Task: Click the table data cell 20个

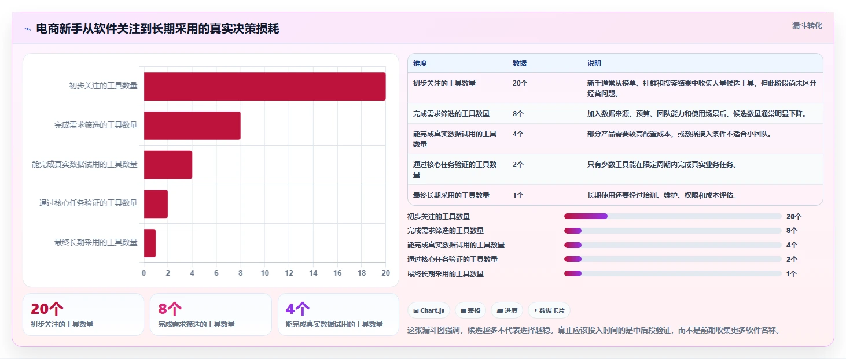Action: [x=520, y=83]
